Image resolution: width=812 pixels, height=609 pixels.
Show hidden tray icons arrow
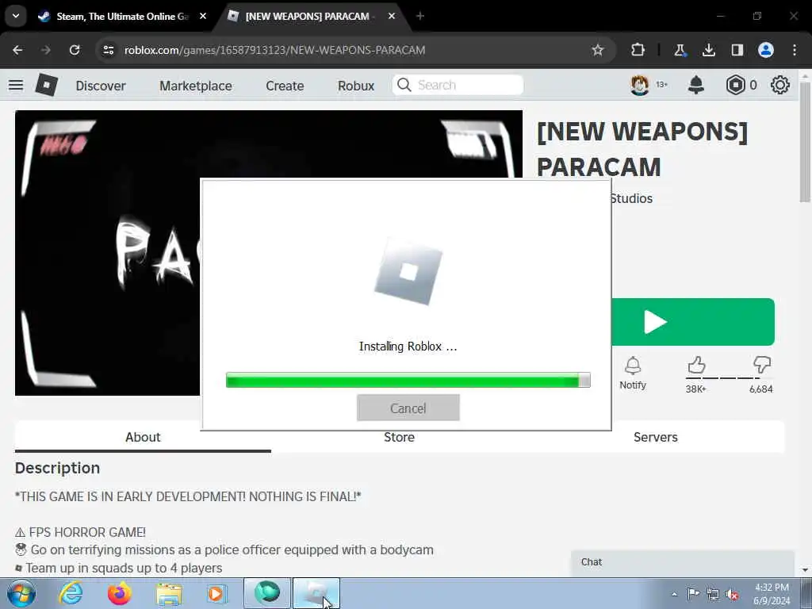pos(674,594)
